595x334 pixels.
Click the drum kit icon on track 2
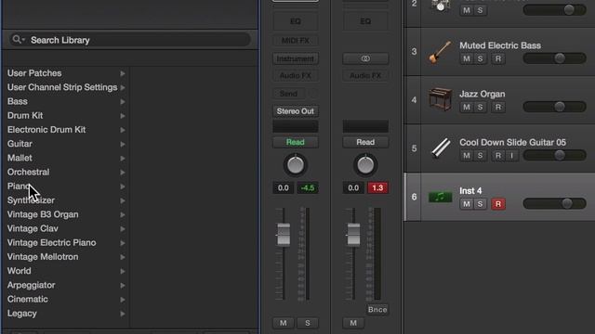[x=440, y=6]
